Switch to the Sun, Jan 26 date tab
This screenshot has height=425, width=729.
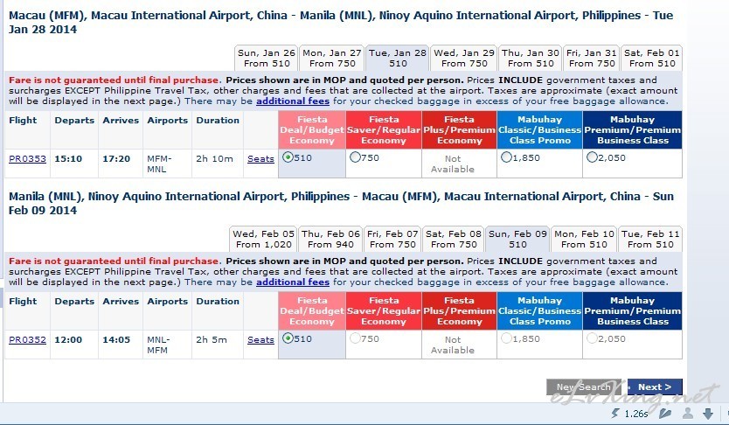coord(267,58)
